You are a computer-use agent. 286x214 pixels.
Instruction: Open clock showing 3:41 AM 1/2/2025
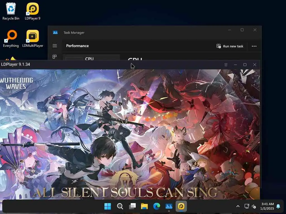click(267, 206)
